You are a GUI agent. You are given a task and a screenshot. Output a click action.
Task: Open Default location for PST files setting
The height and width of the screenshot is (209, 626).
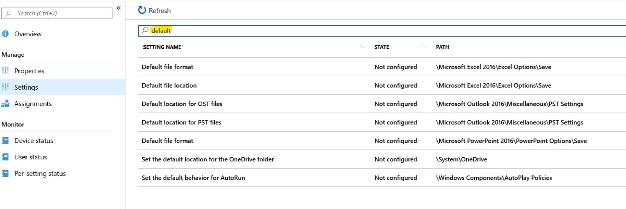tap(181, 122)
